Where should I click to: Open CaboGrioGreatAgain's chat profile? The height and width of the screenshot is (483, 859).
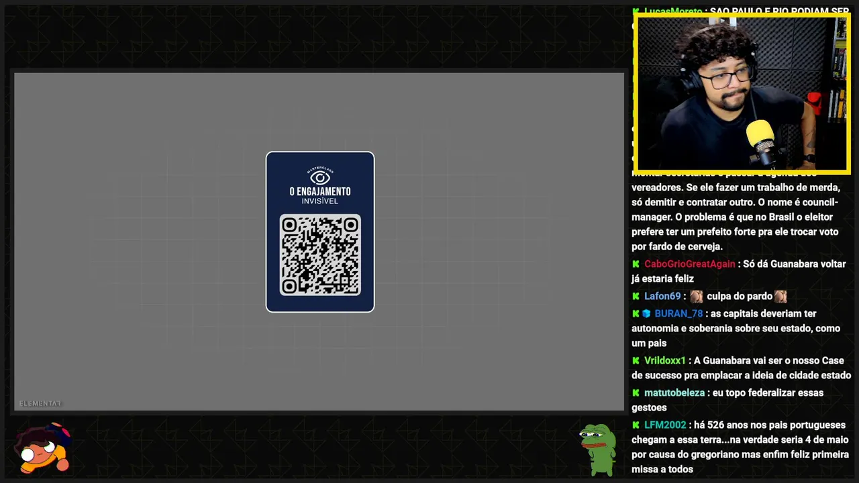pos(690,264)
